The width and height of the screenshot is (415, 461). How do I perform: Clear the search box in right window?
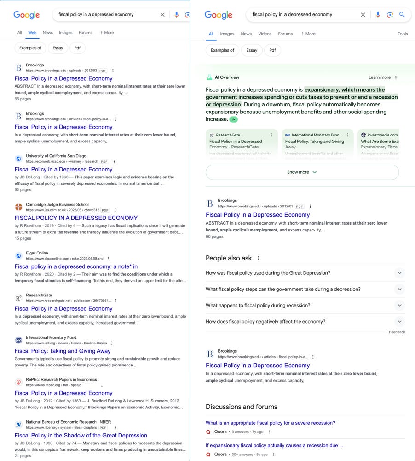tap(363, 15)
